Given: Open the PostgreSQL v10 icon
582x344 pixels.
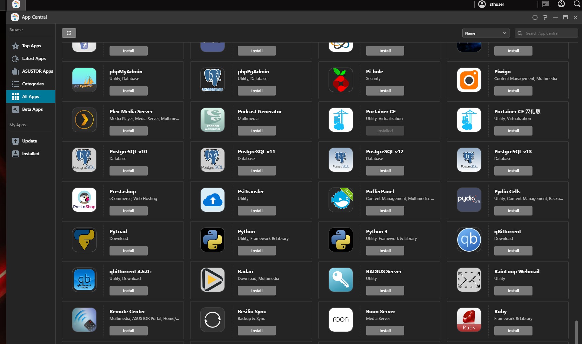Looking at the screenshot, I should coord(84,160).
